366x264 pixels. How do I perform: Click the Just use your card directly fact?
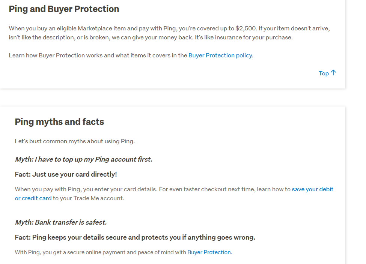66,174
